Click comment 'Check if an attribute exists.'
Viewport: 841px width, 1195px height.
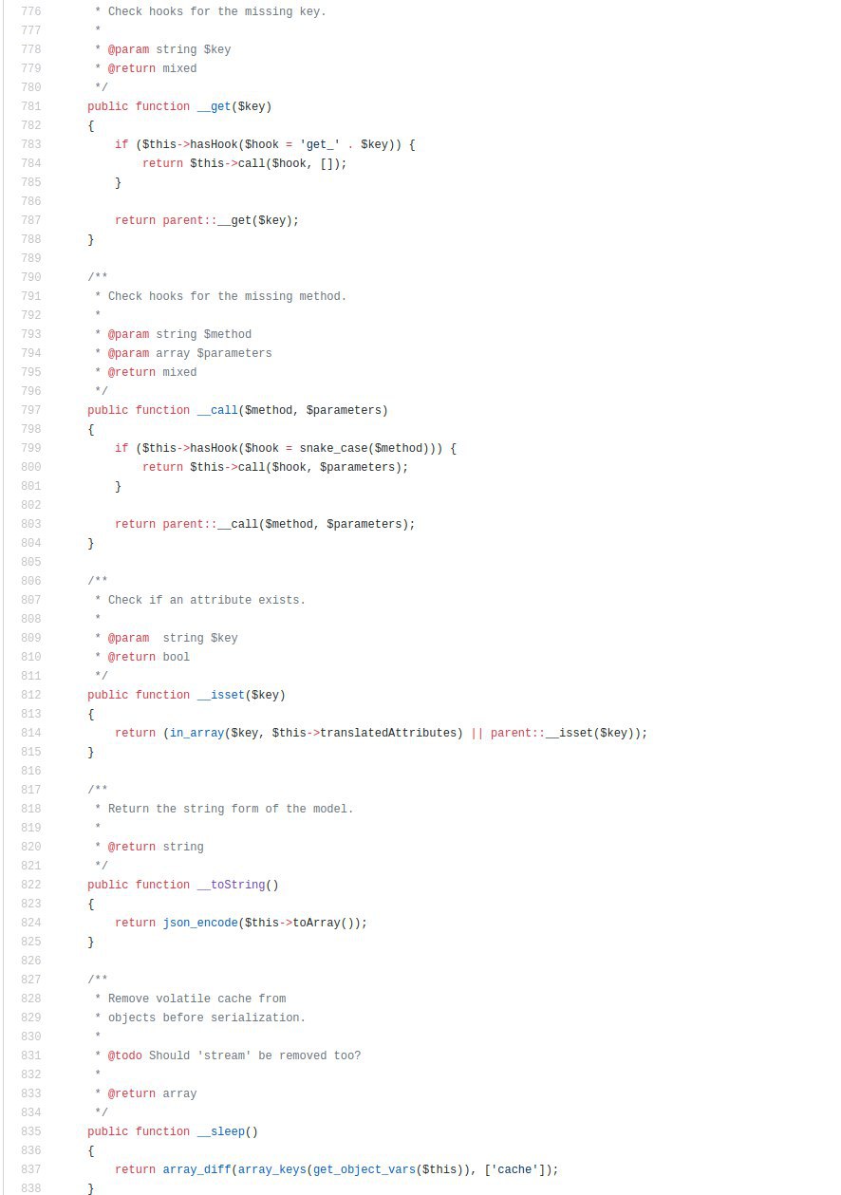(x=207, y=600)
